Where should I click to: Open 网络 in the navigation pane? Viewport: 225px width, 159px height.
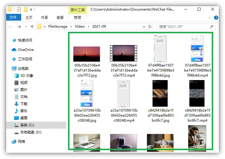point(19,142)
